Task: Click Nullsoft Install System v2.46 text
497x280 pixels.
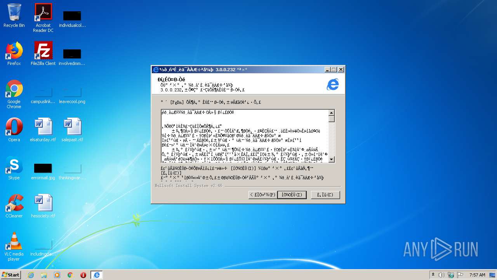Action: pyautogui.click(x=189, y=186)
